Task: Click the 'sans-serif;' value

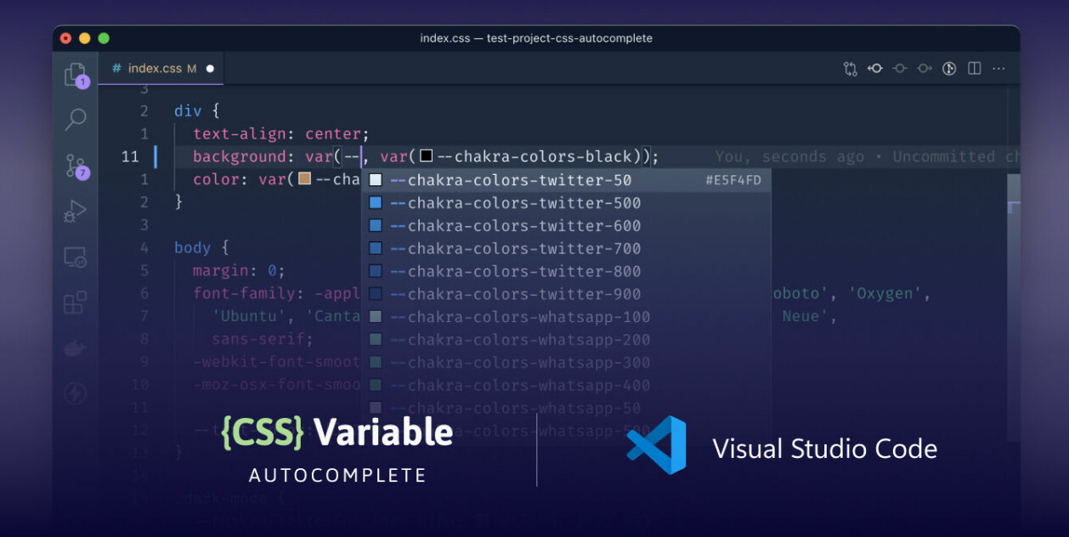Action: point(263,339)
